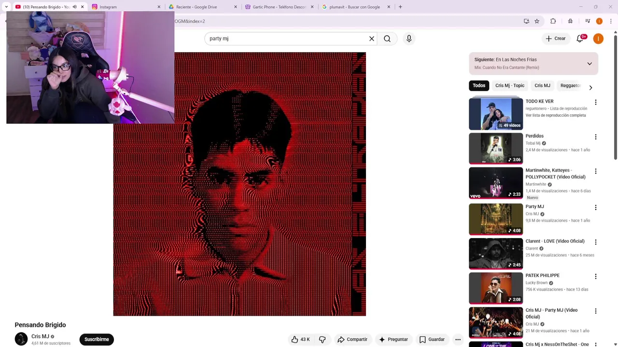
Task: Open a new browser tab
Action: tap(400, 7)
